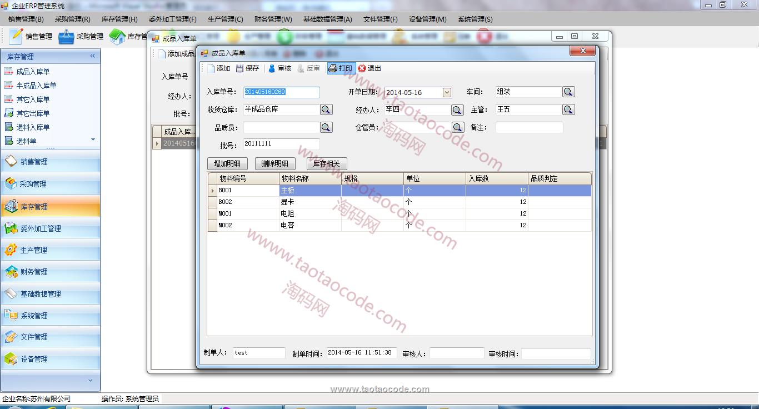Open the 基础数据管理 menu
Screen dimensions: 759x409
[x=328, y=19]
